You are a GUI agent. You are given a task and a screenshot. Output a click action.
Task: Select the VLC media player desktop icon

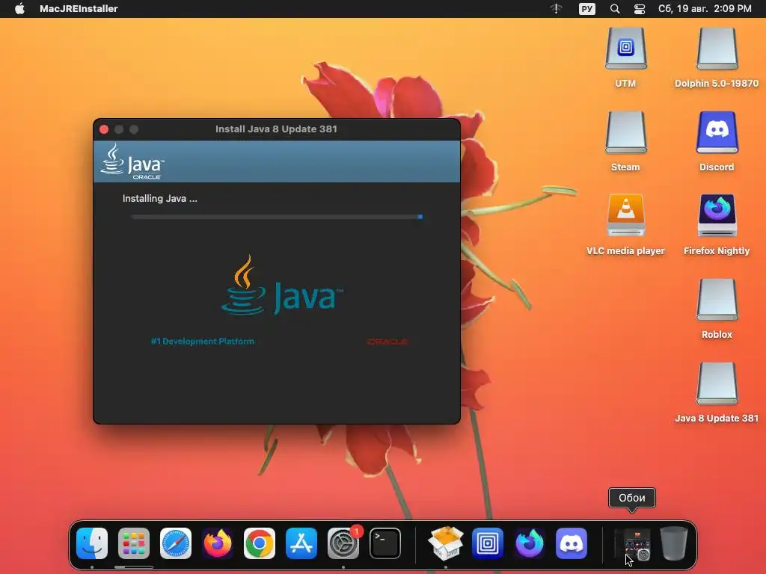click(x=626, y=215)
